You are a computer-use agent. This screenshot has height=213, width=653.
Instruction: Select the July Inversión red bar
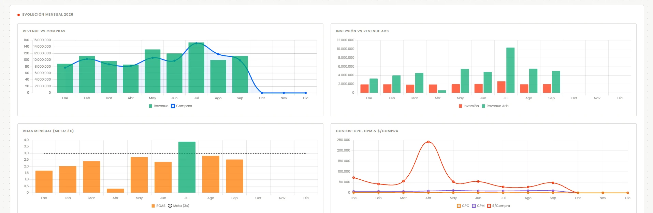click(501, 87)
